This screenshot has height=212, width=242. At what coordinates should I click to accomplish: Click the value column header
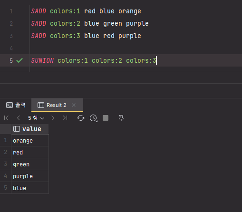30,129
